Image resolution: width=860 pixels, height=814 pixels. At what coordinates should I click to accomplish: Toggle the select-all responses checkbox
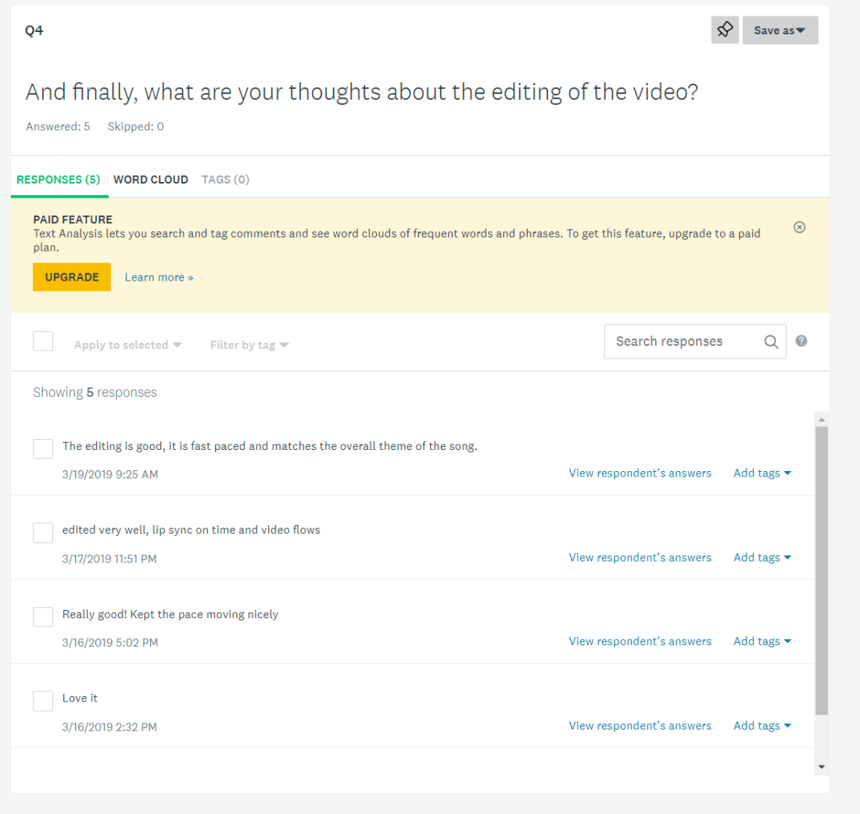coord(43,341)
